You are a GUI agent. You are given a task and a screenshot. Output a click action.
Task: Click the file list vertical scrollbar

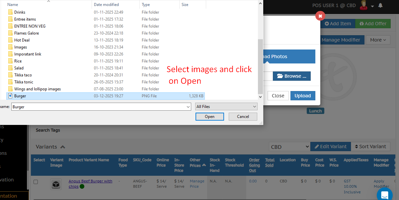(260, 66)
